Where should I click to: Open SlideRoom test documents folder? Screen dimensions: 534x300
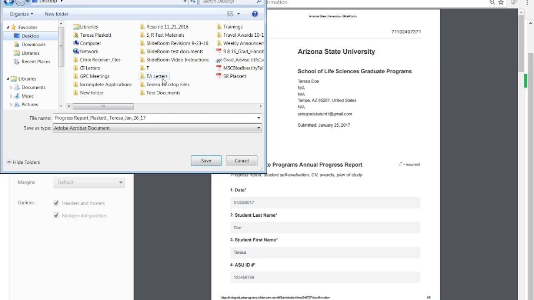pyautogui.click(x=171, y=52)
